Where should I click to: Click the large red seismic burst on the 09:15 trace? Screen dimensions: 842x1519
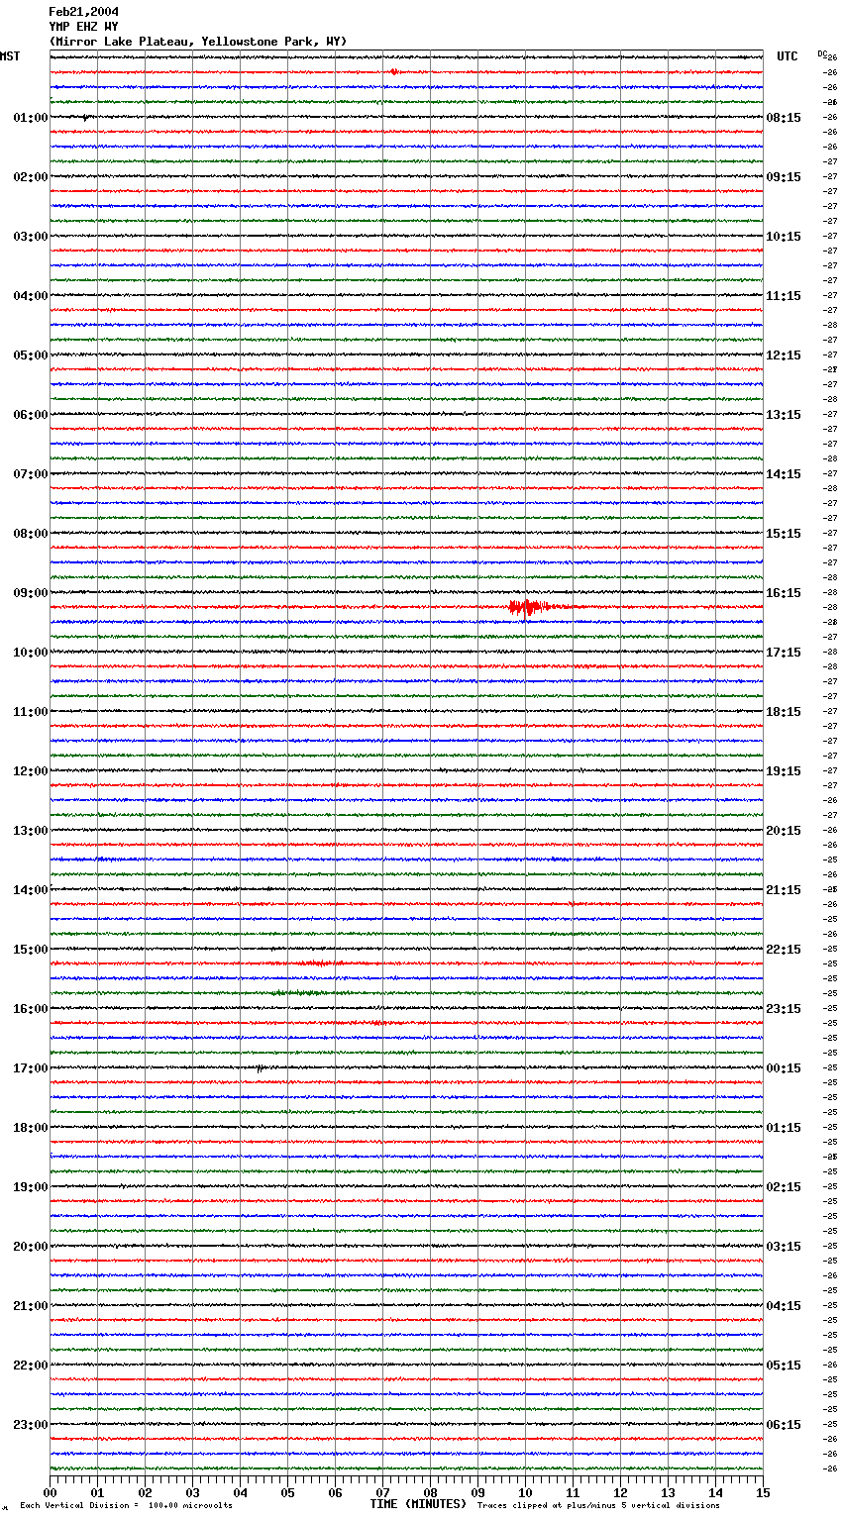(x=528, y=607)
